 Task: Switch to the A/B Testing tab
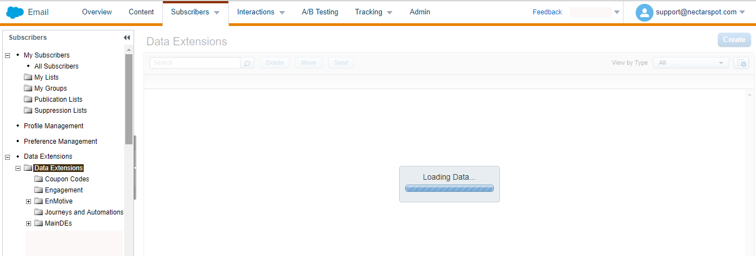point(320,12)
